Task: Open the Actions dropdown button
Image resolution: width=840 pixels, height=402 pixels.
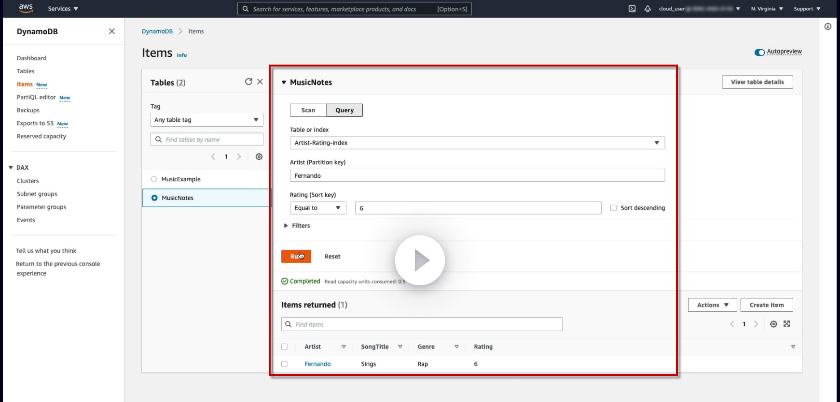Action: click(712, 305)
